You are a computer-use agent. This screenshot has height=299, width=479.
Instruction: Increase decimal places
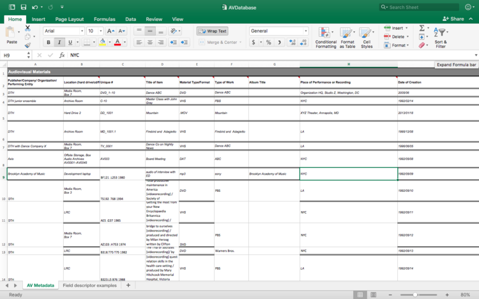(292, 42)
